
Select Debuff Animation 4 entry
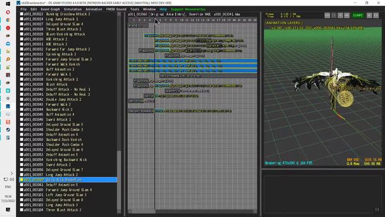[x=68, y=134]
